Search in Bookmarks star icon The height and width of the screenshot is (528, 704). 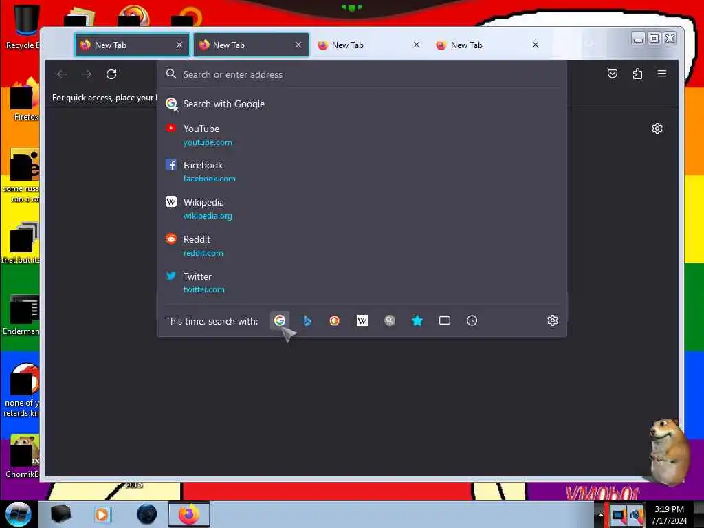[x=417, y=320]
